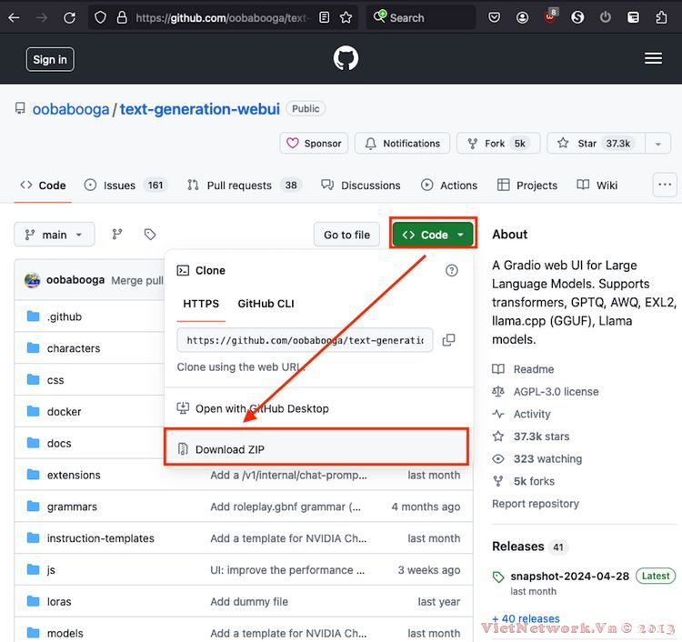Copy clone URL with copy icon
682x642 pixels.
coord(448,340)
